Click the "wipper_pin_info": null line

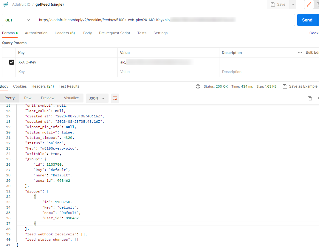pyautogui.click(x=51, y=127)
